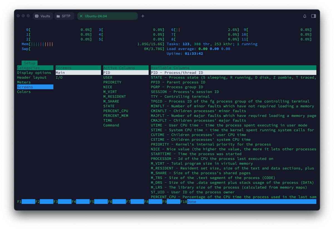Open notifications via the bell icon
The image size is (334, 229).
(x=305, y=16)
